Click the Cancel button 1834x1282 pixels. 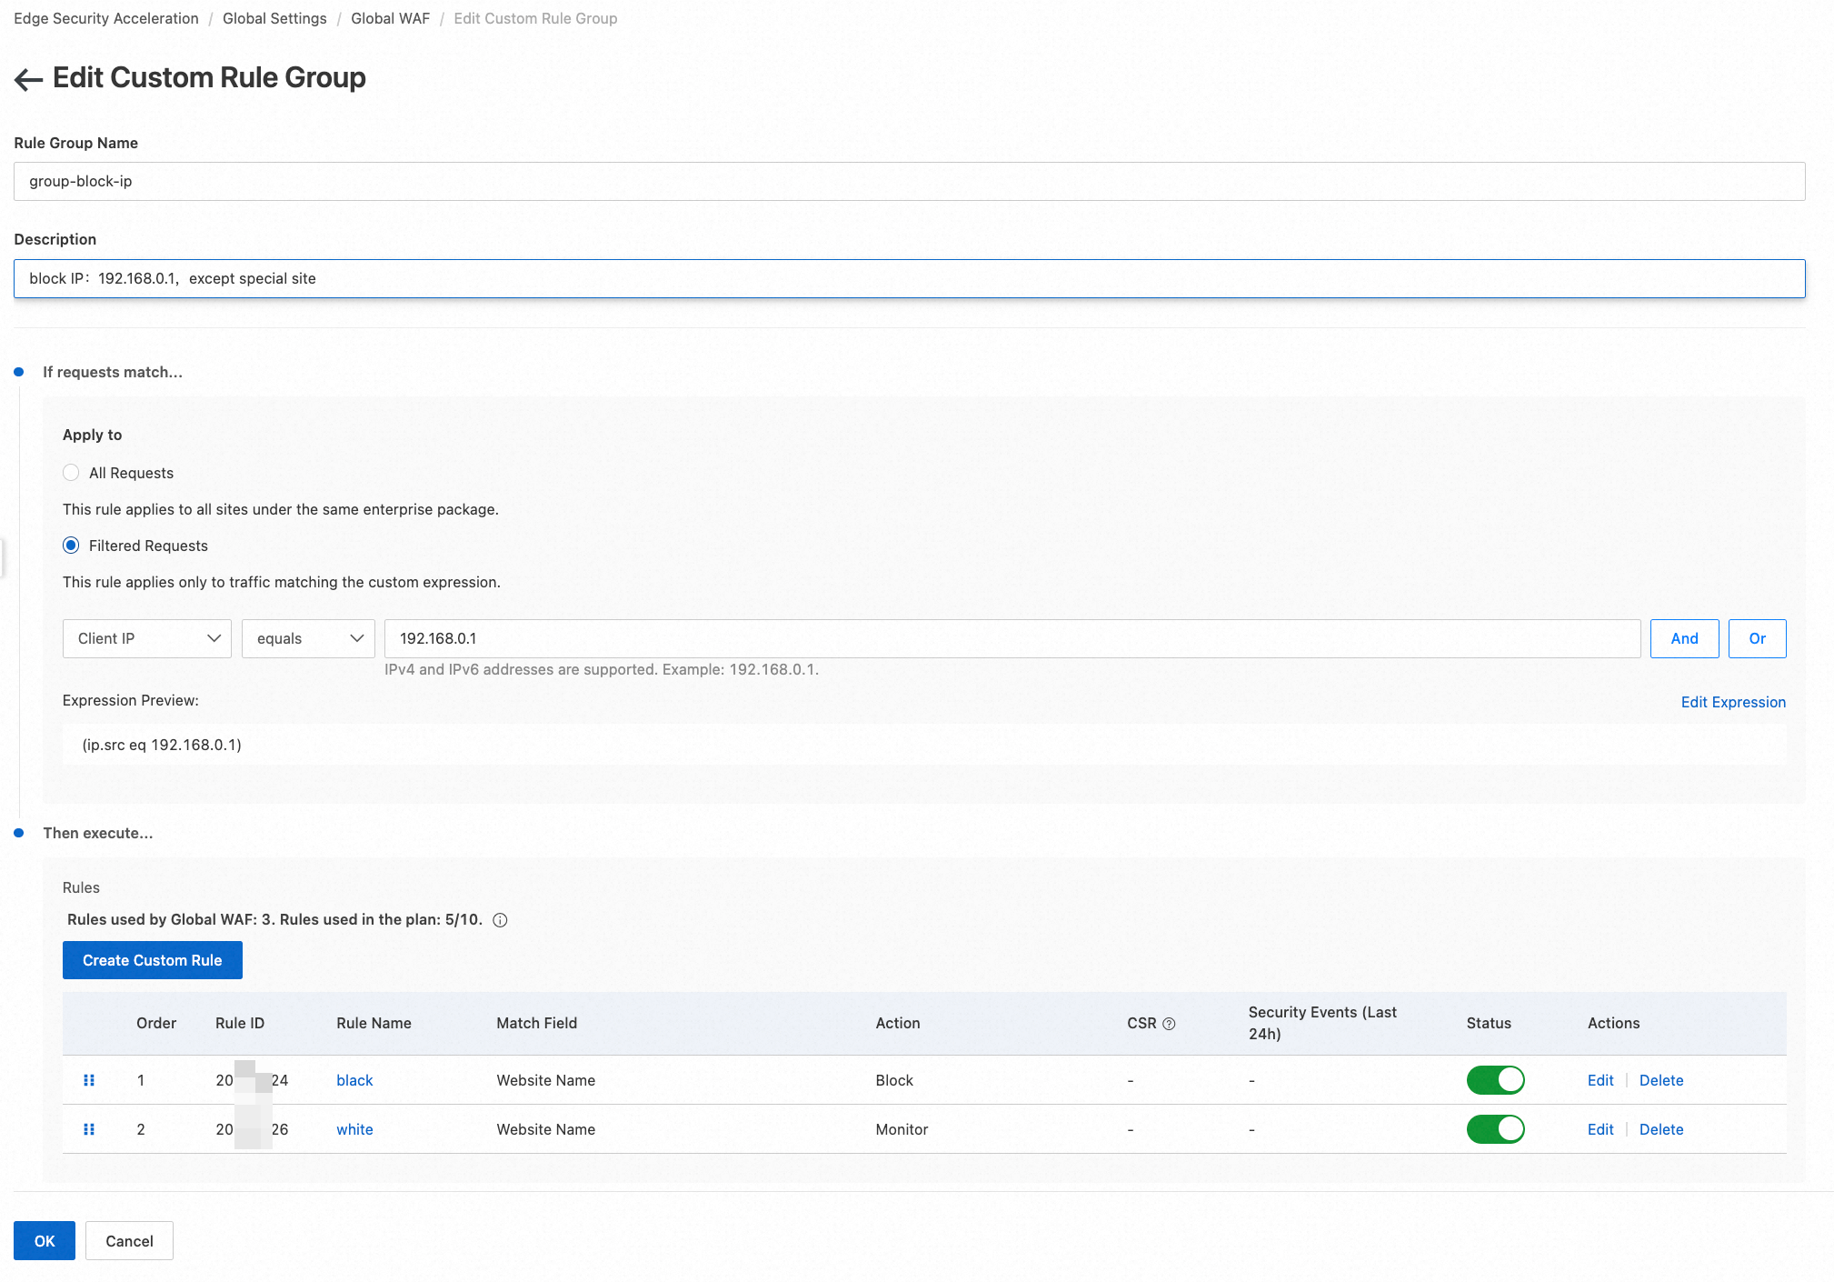pos(129,1241)
